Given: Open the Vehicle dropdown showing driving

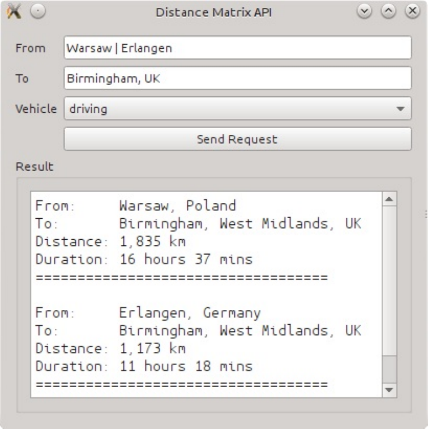Looking at the screenshot, I should coord(238,108).
